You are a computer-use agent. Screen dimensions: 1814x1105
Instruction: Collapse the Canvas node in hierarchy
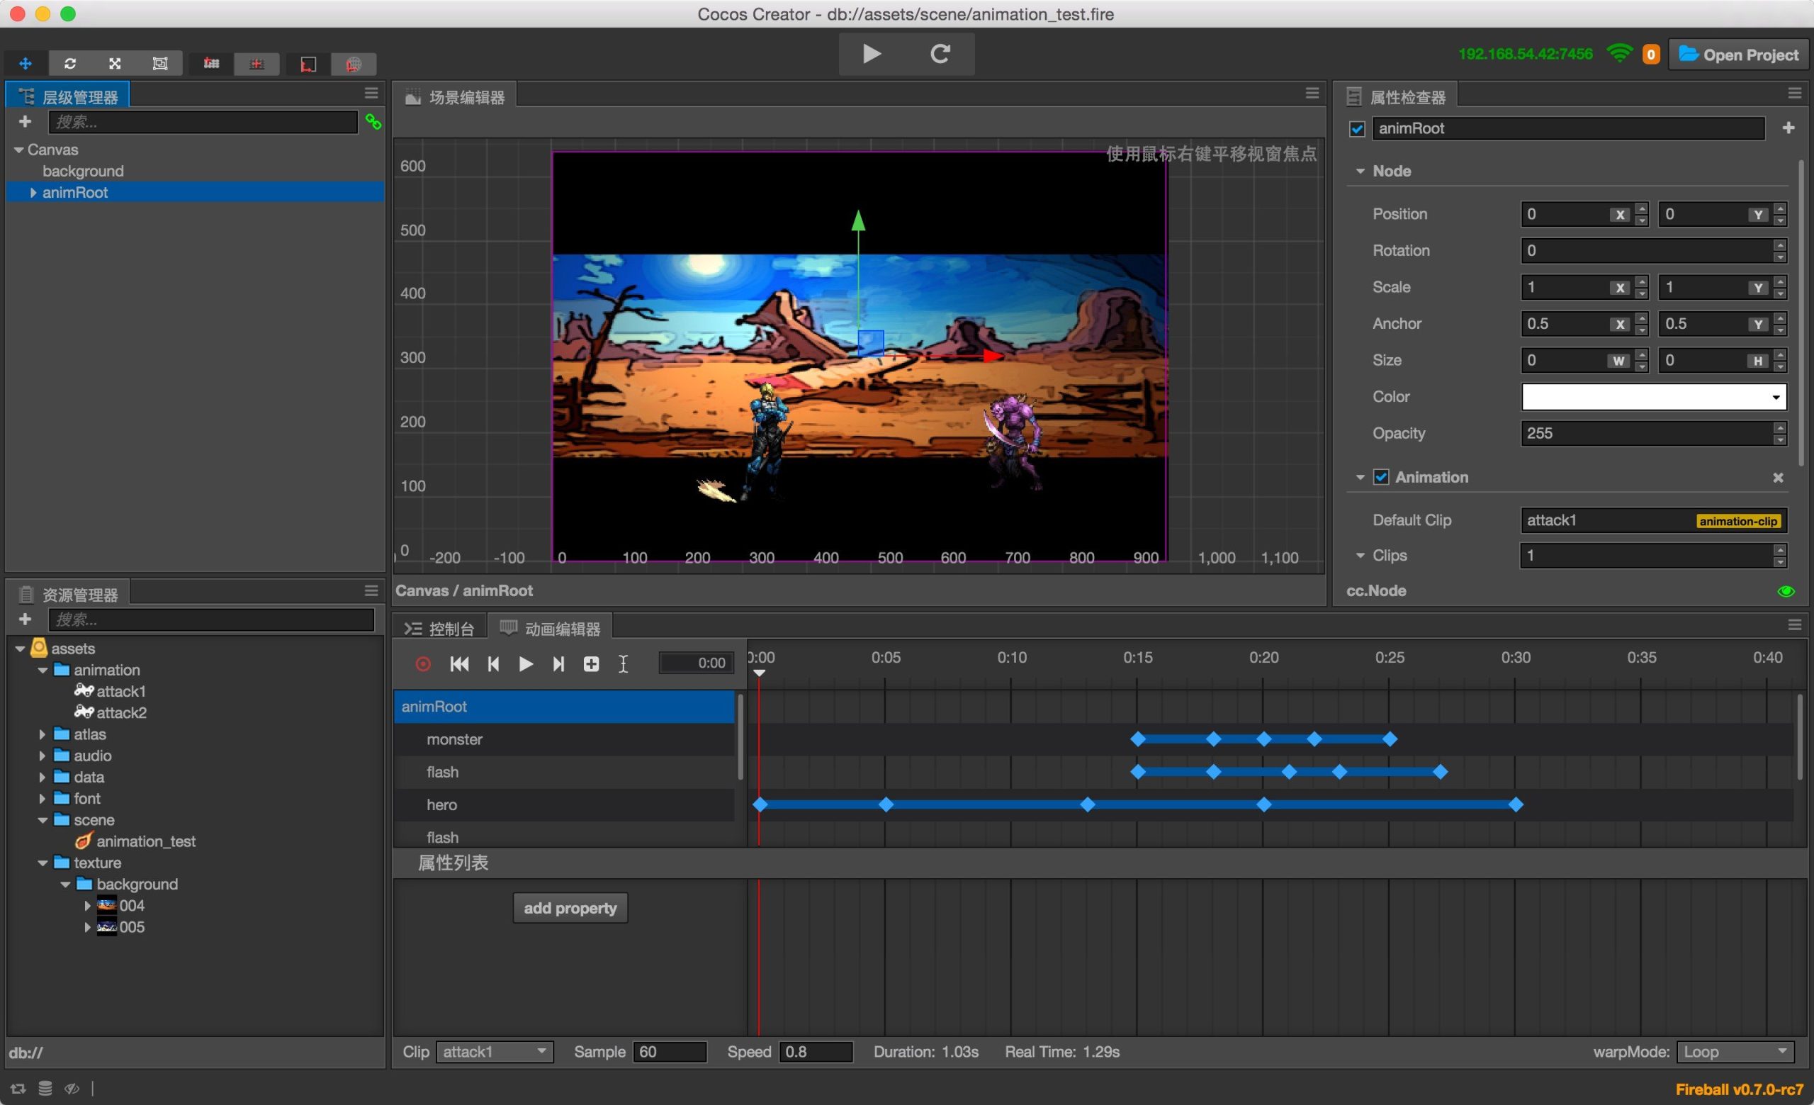[x=18, y=150]
